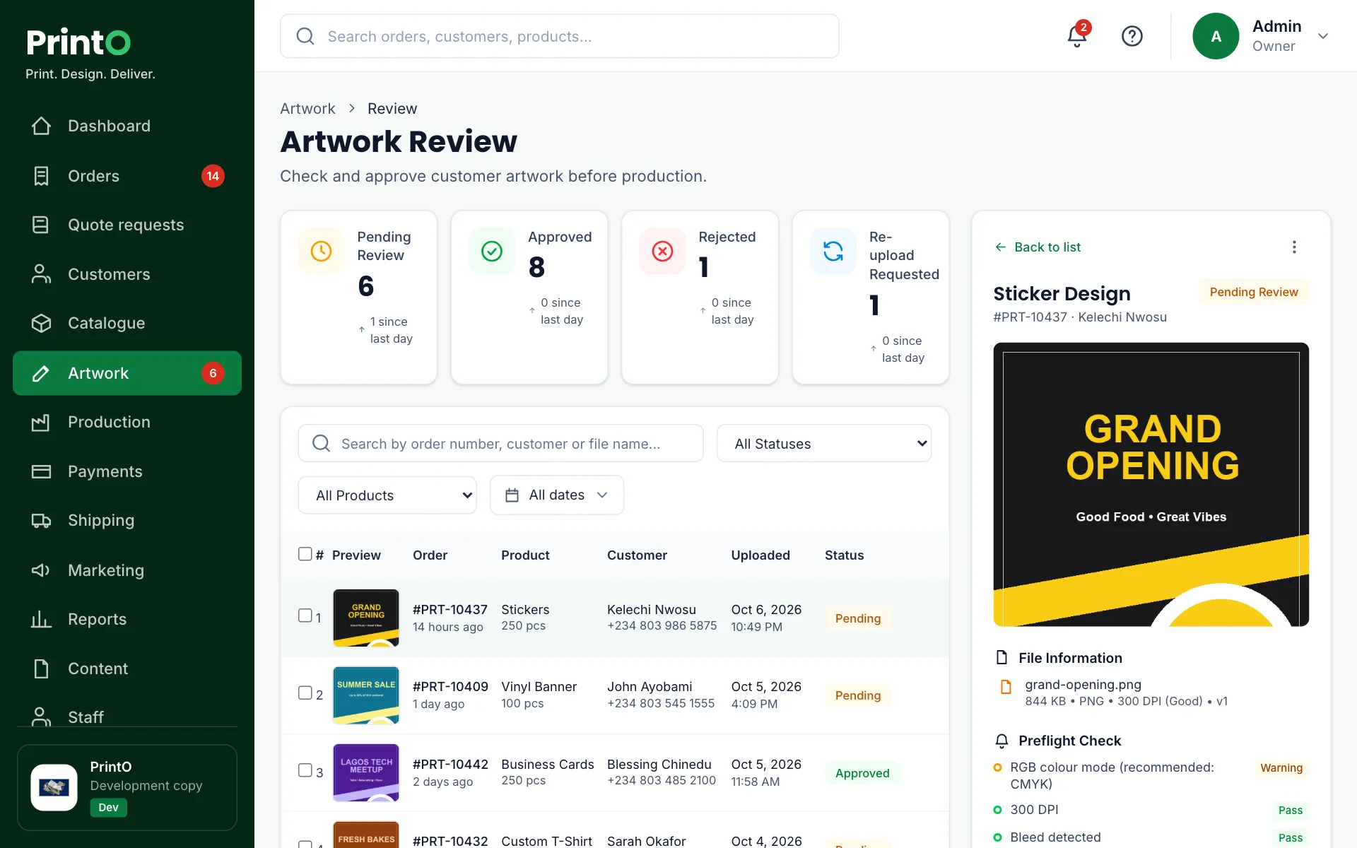
Task: Click the Re-upload Requested refresh icon
Action: pyautogui.click(x=833, y=251)
